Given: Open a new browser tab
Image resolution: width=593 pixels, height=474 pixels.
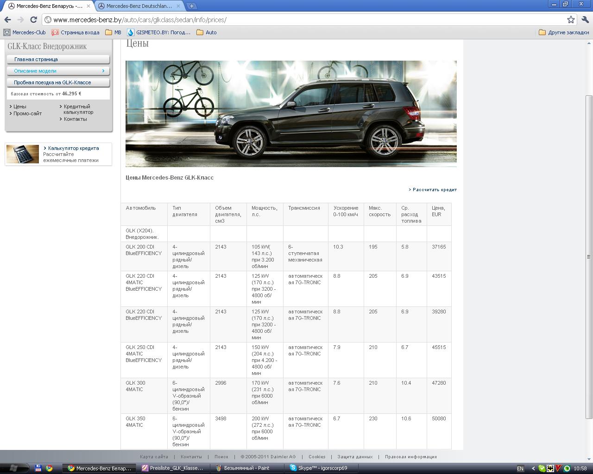Looking at the screenshot, I should click(x=191, y=6).
